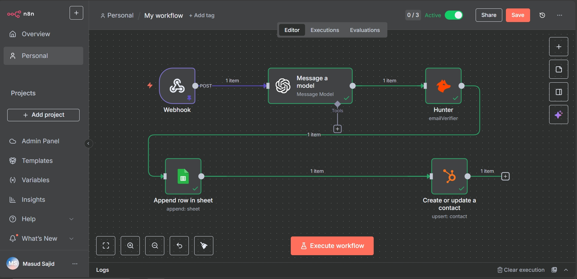Click the append: sheet subtitle
Image resolution: width=577 pixels, height=279 pixels.
(183, 209)
